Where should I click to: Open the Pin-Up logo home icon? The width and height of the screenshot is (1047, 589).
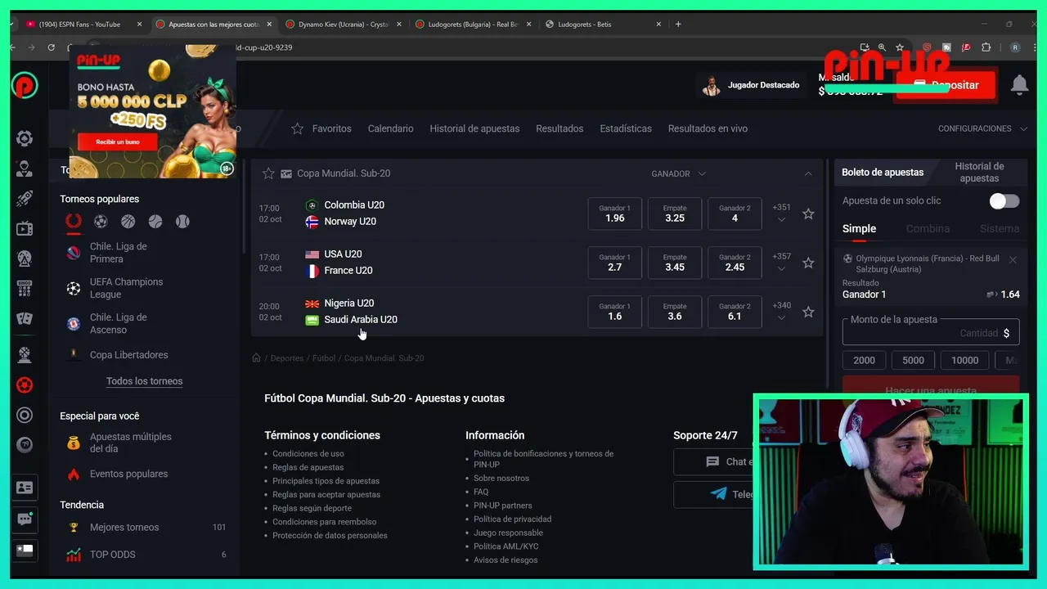click(25, 85)
